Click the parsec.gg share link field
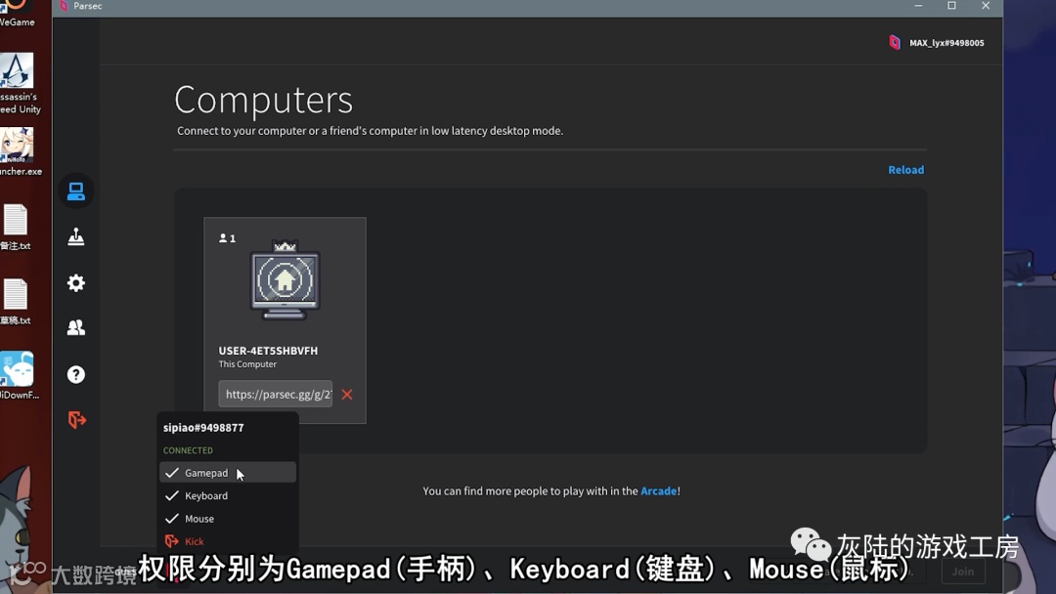The width and height of the screenshot is (1056, 594). pos(276,394)
